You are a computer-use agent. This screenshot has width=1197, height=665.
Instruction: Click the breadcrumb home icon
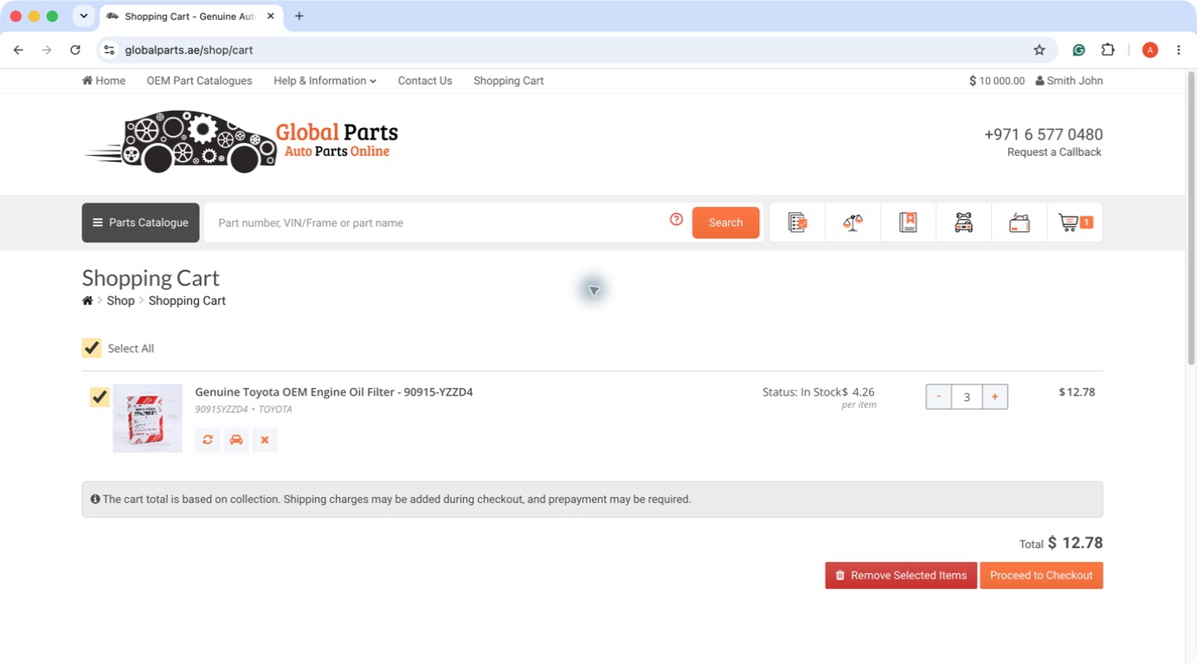(x=87, y=300)
